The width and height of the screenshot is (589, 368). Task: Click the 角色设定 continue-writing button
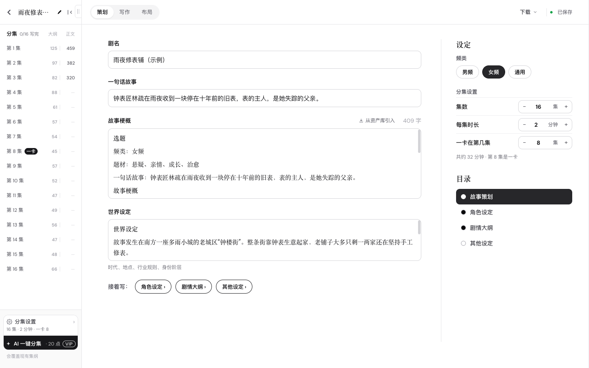tap(153, 287)
